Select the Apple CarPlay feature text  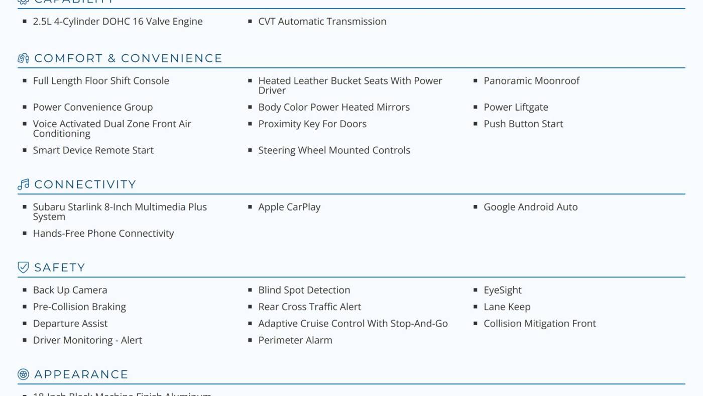(289, 207)
